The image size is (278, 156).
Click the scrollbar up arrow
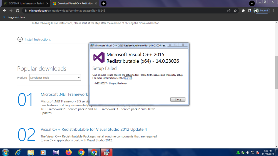(276, 23)
